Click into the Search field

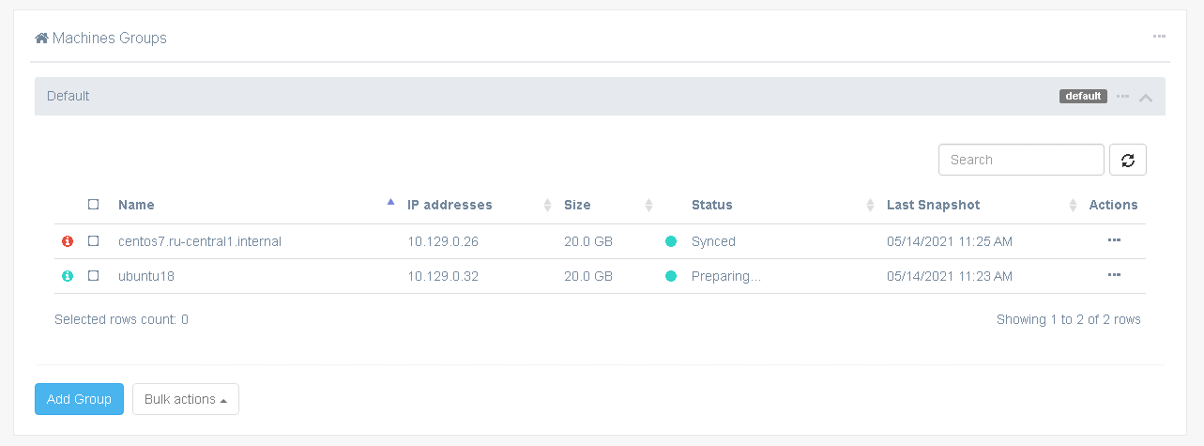coord(1021,160)
